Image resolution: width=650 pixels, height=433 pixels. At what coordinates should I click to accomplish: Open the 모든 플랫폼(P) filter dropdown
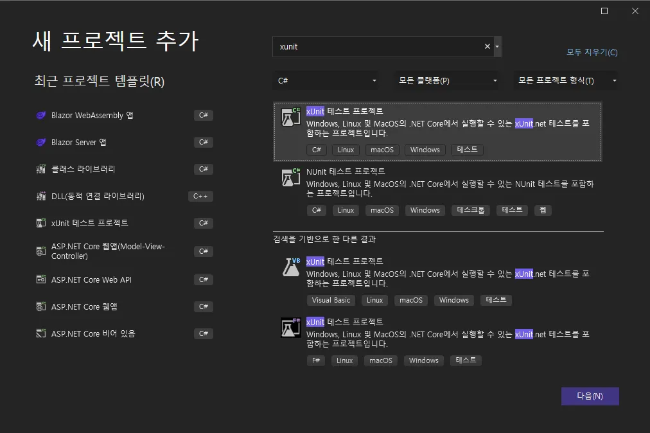click(x=446, y=80)
